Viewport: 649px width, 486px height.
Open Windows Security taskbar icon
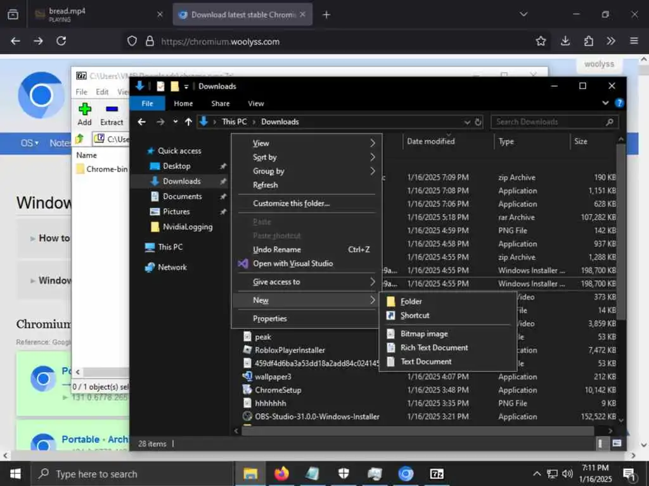coord(344,473)
